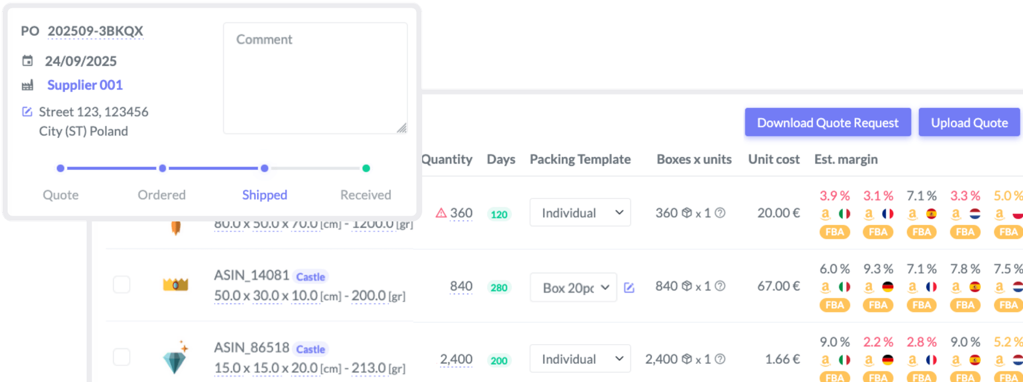Click the calendar icon beside 24/09/2025
This screenshot has height=382, width=1023.
point(27,61)
